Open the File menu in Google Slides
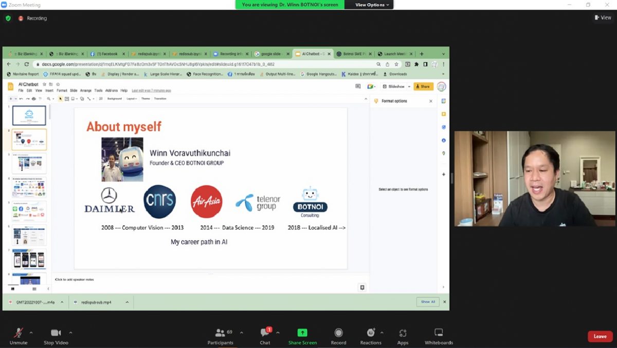Viewport: 617px width, 348px height. [x=21, y=90]
